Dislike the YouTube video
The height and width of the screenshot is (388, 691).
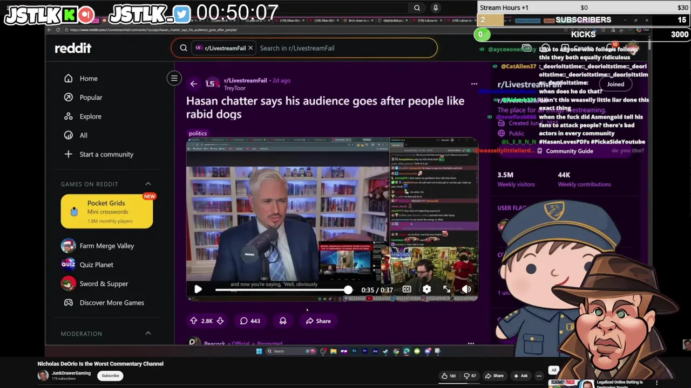point(470,376)
